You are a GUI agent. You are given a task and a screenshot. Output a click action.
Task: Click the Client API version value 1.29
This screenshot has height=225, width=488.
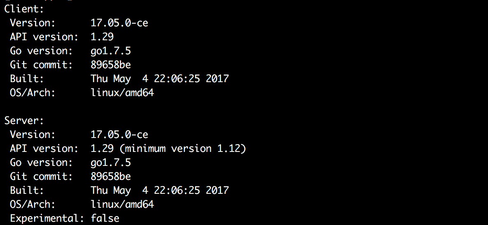102,37
